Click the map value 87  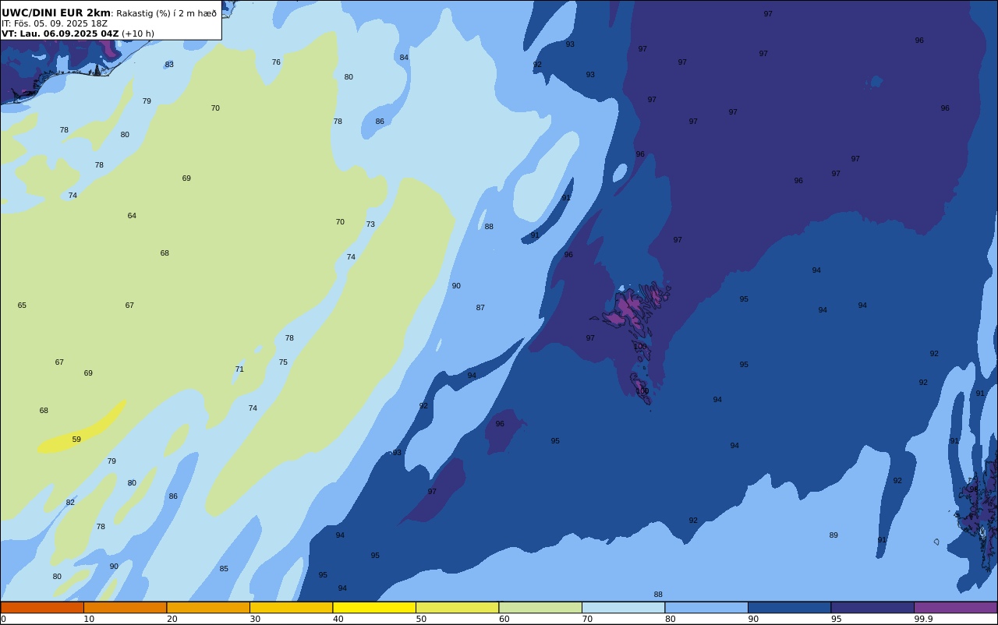(480, 308)
